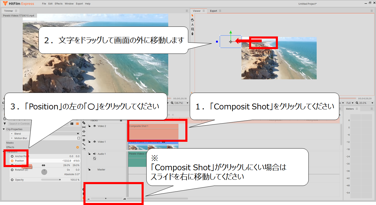
Task: Toggle the Position keyframe circle
Action: [12, 161]
